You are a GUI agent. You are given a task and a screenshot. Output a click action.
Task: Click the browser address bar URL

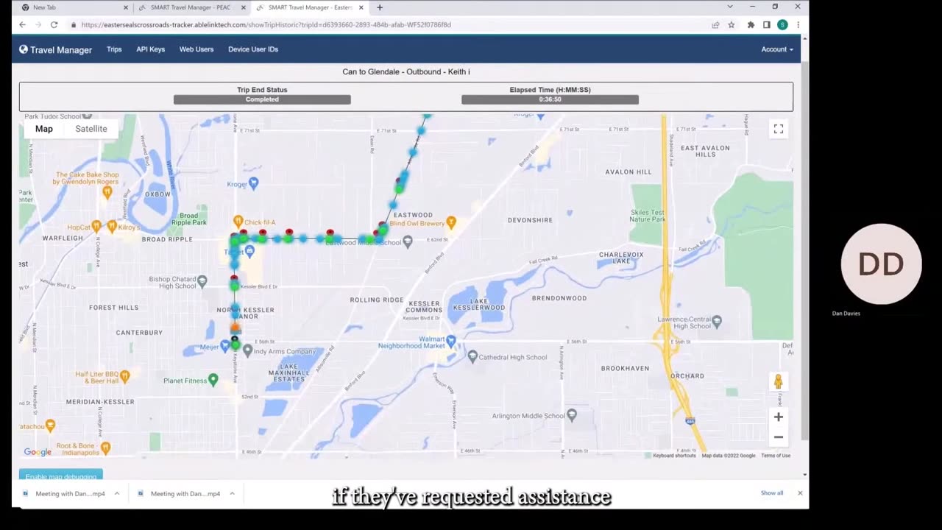point(266,24)
